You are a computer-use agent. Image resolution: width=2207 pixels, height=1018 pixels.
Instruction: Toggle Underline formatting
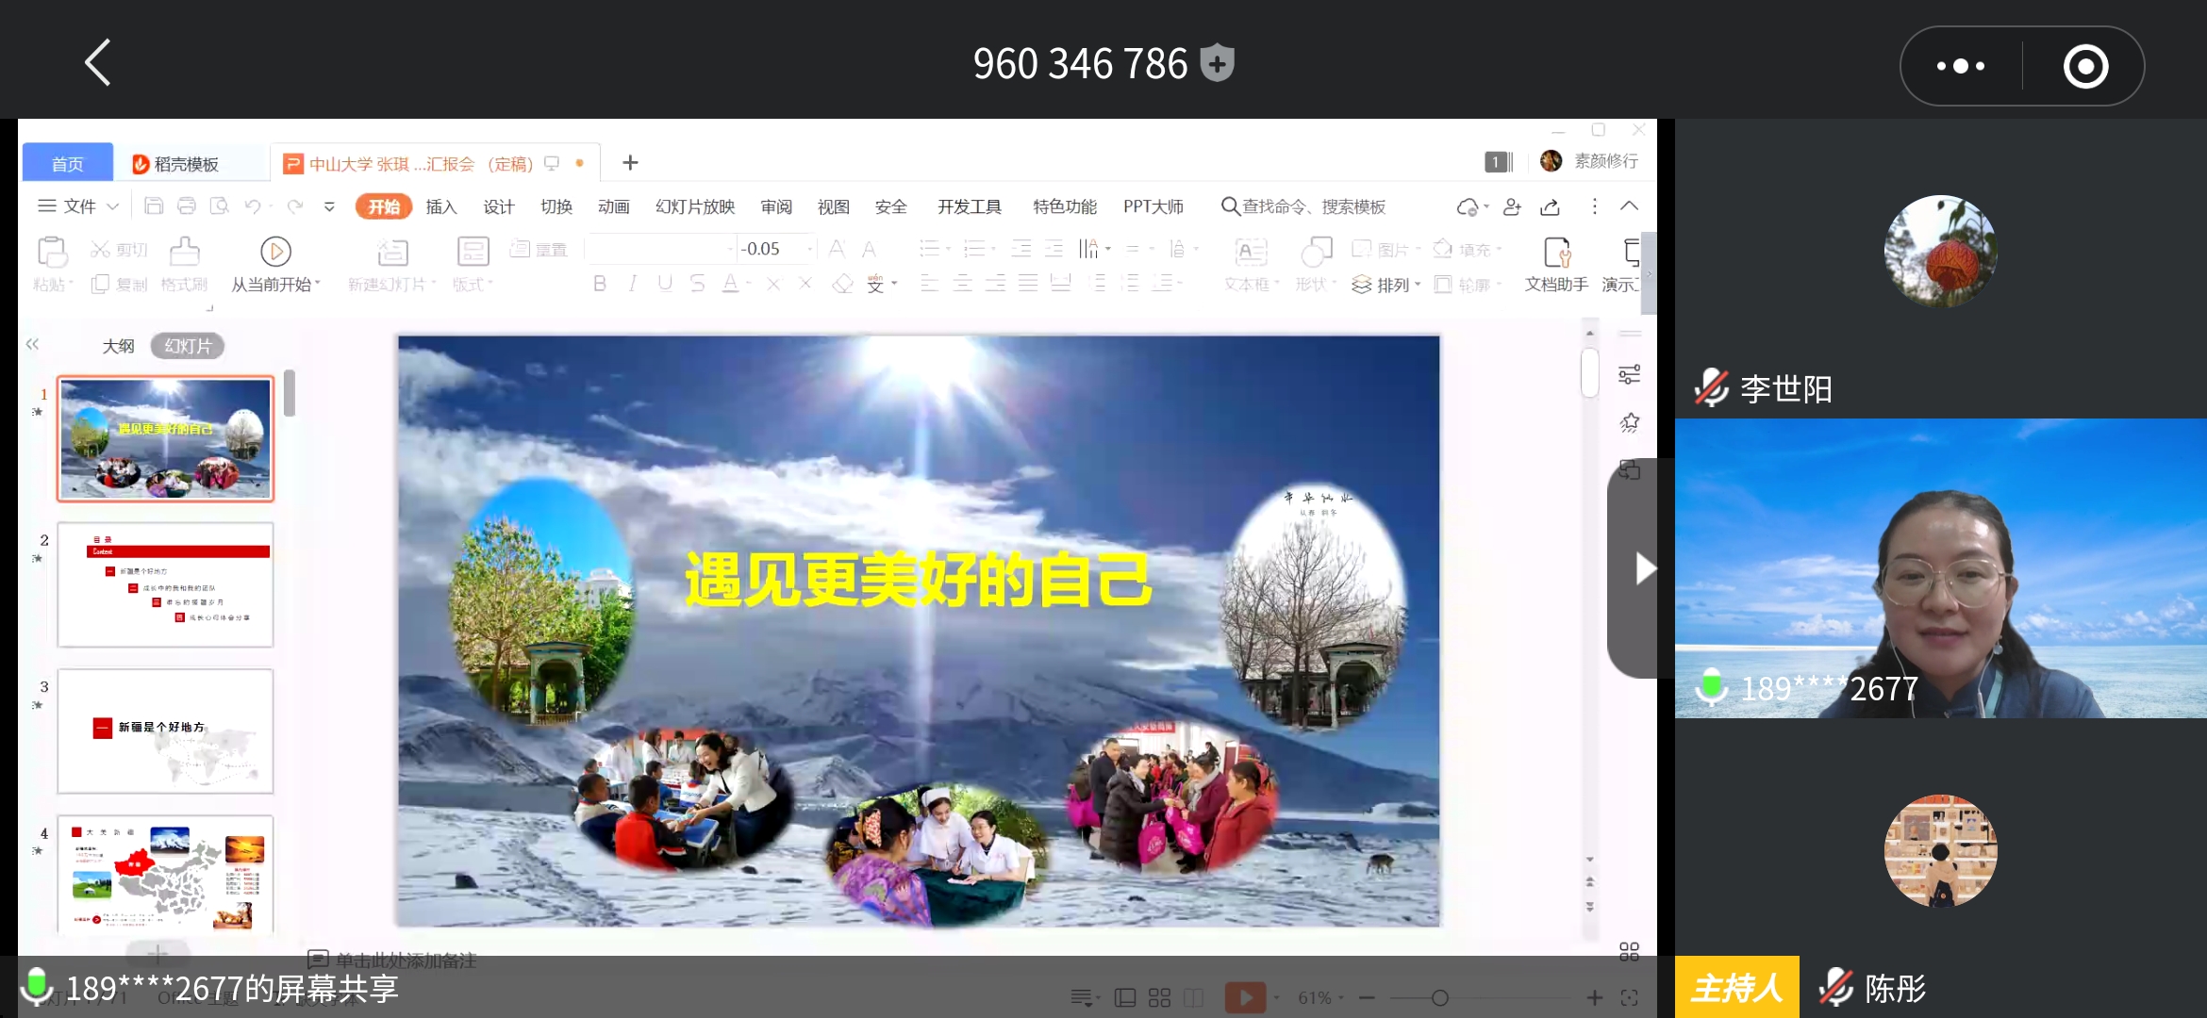tap(665, 284)
